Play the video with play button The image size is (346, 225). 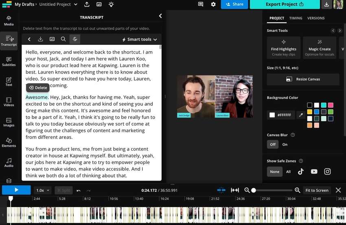[x=16, y=190]
